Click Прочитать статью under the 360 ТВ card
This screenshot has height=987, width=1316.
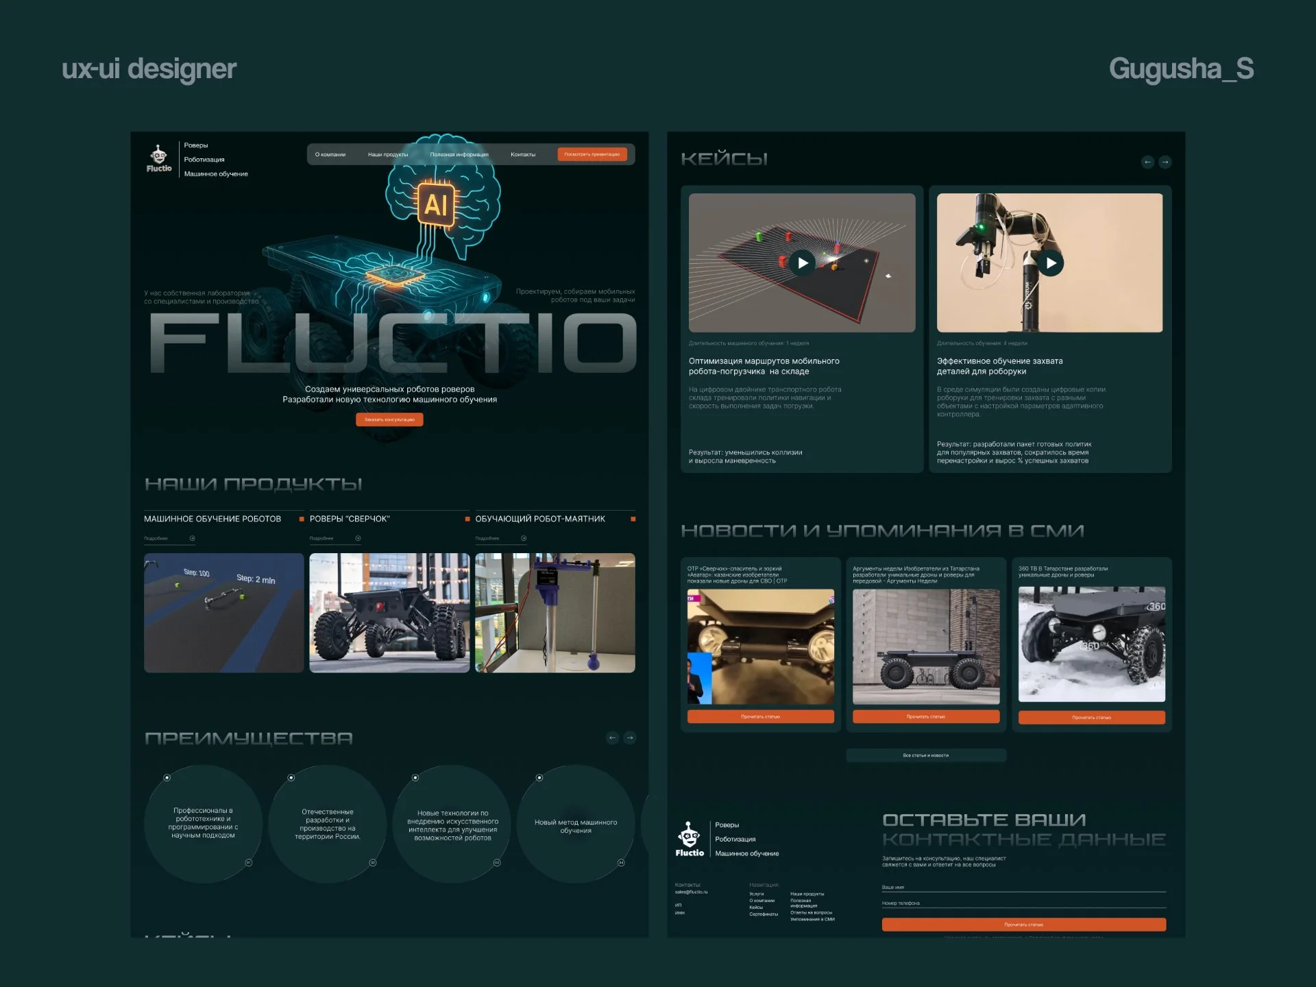pos(1092,718)
